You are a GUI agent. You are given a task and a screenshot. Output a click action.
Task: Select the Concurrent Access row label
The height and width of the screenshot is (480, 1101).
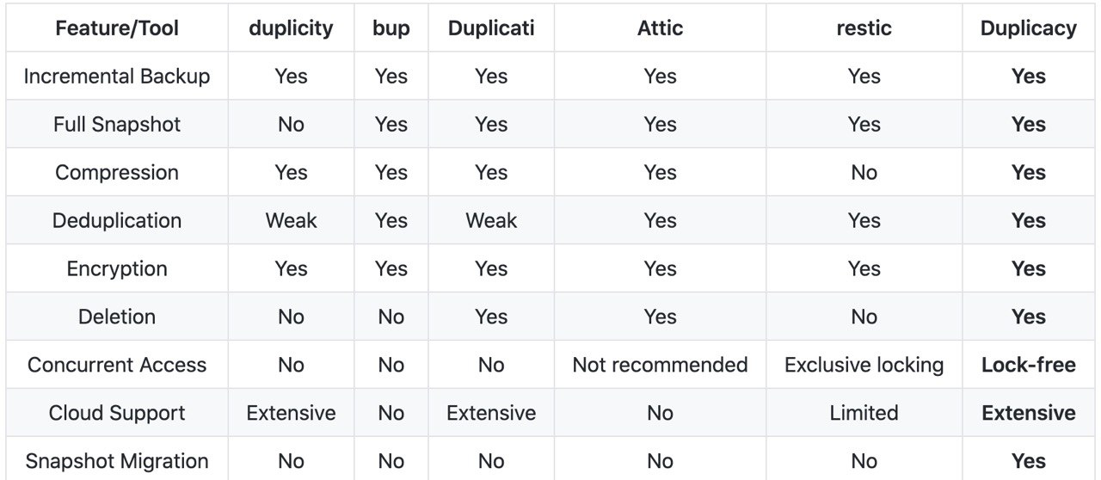pos(116,366)
